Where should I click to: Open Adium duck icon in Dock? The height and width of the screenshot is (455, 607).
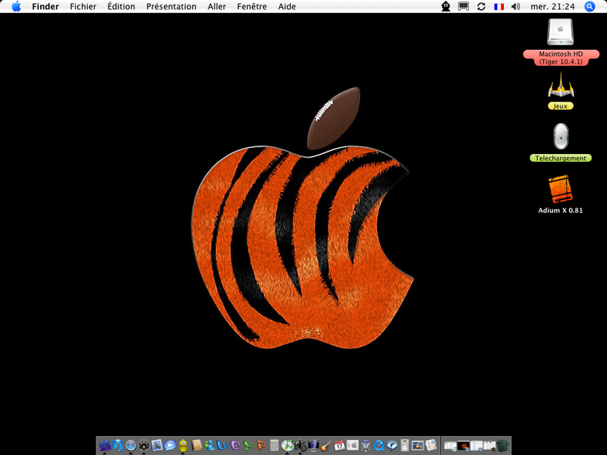click(x=183, y=446)
